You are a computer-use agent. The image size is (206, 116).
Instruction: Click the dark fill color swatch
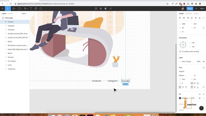coord(180,98)
